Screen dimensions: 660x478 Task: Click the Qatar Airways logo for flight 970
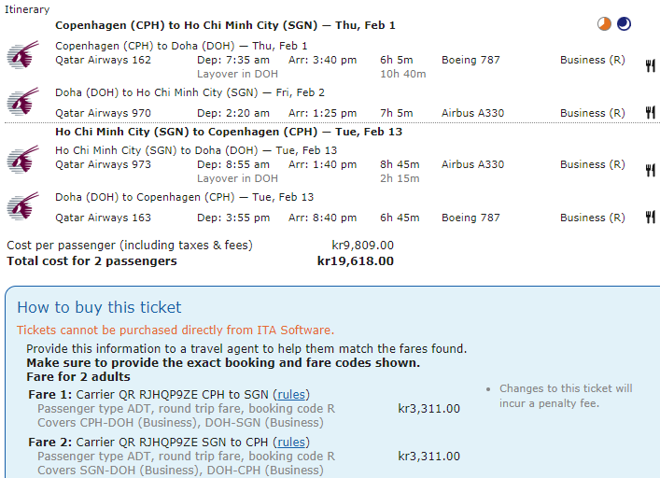tap(23, 104)
